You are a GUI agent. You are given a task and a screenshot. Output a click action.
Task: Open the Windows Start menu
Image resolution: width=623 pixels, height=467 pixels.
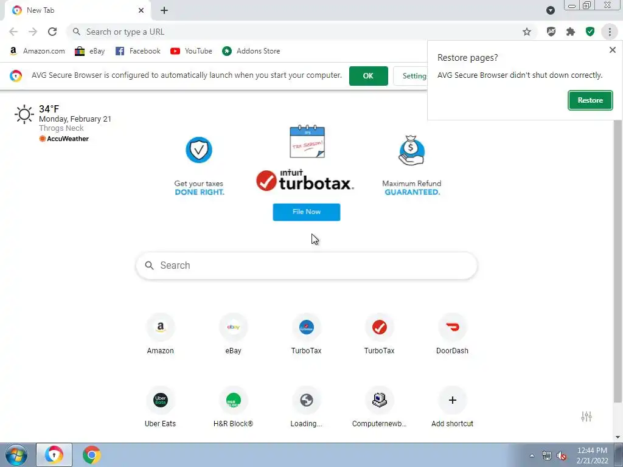(x=16, y=455)
